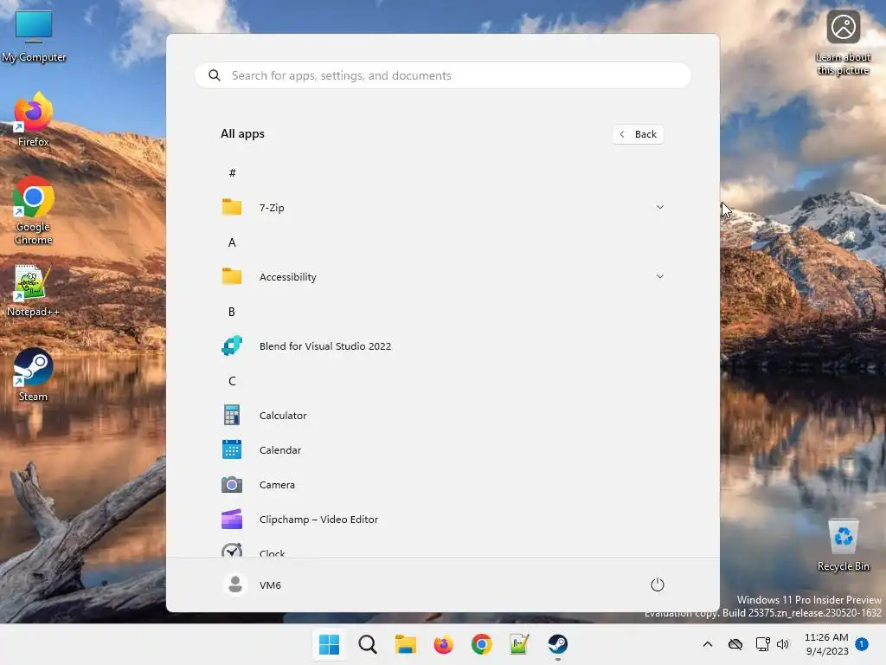Image resolution: width=886 pixels, height=665 pixels.
Task: Select the Notepad++ desktop shortcut
Action: point(33,291)
